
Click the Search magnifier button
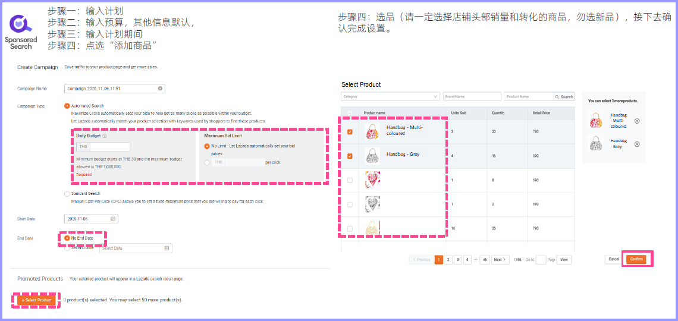pyautogui.click(x=564, y=97)
